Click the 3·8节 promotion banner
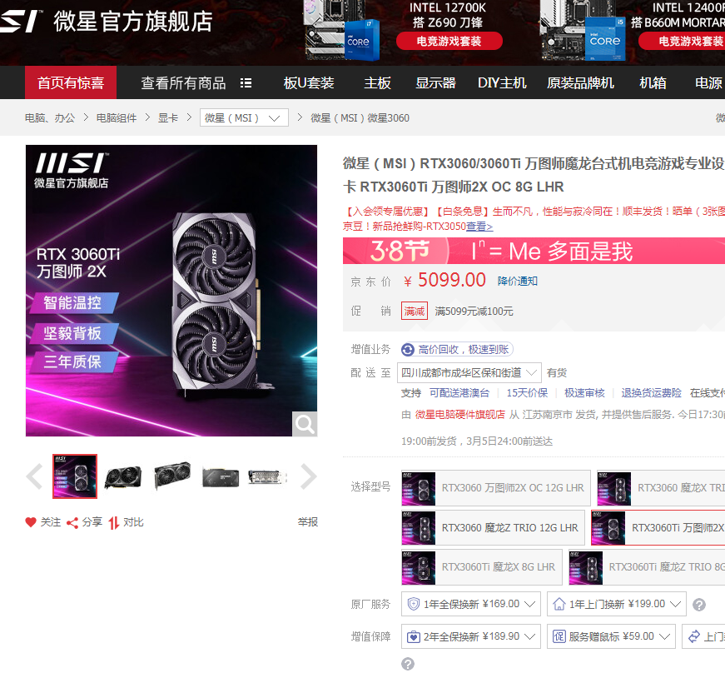Viewport: 725px width, 673px height. pos(534,252)
